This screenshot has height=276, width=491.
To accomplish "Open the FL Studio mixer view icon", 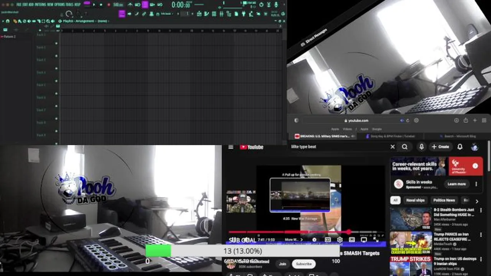I will (221, 14).
